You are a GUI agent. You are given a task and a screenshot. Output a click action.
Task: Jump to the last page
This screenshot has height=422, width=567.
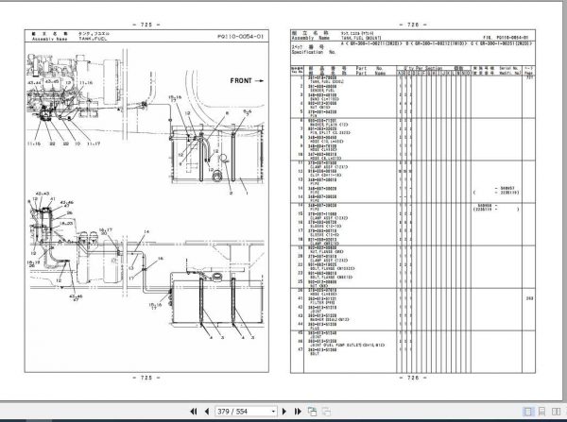tap(298, 412)
